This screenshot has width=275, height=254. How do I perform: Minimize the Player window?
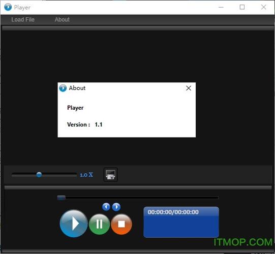point(221,7)
